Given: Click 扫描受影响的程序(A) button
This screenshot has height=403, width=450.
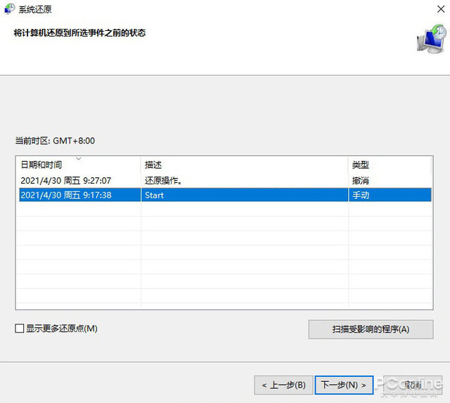Looking at the screenshot, I should pos(371,329).
